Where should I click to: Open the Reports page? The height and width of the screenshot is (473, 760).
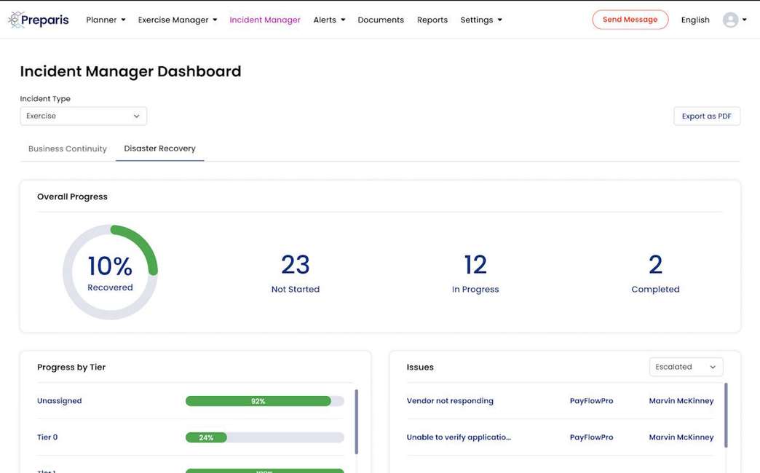[x=432, y=20]
